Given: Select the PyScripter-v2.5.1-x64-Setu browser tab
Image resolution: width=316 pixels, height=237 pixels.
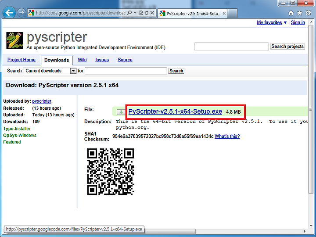Looking at the screenshot, I should point(193,14).
